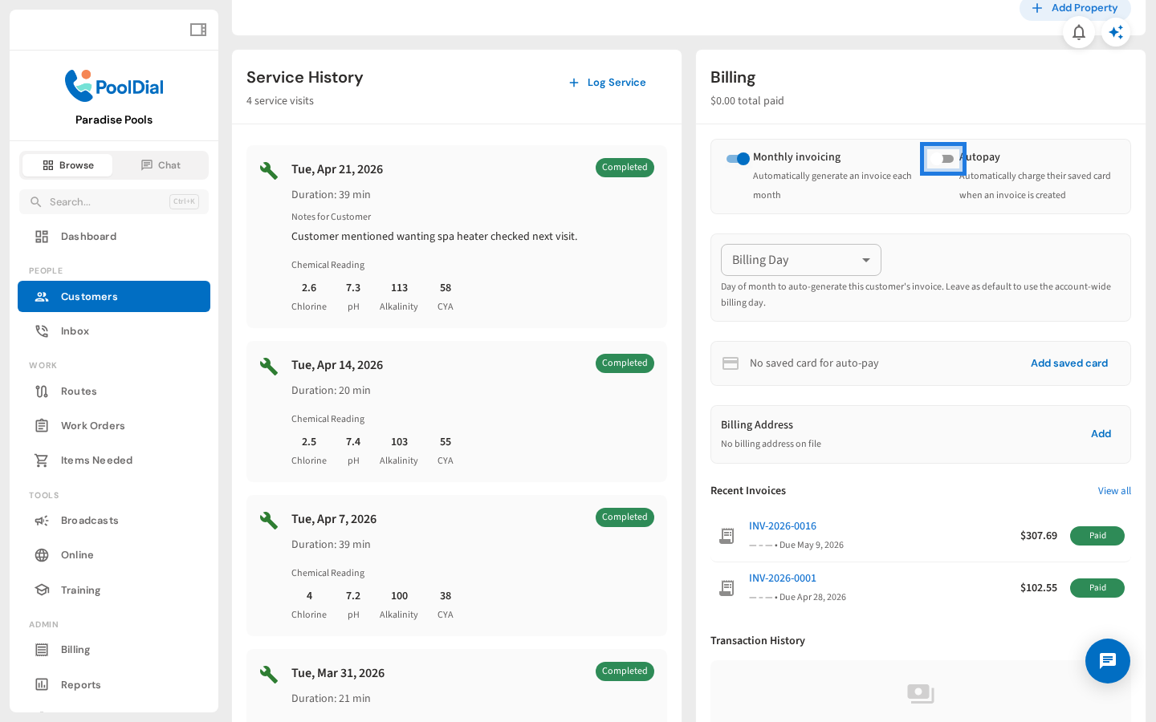
Task: Click the Ctrl+K shortcut badge
Action: click(184, 202)
